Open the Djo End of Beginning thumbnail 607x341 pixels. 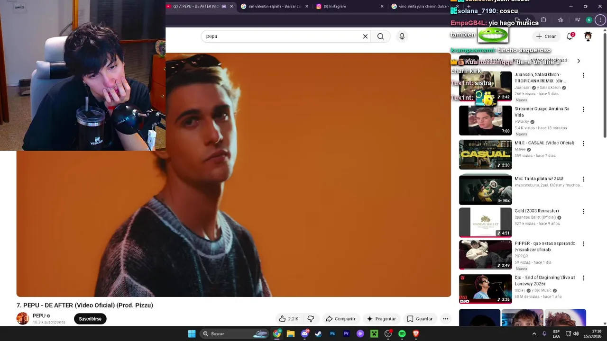point(486,289)
